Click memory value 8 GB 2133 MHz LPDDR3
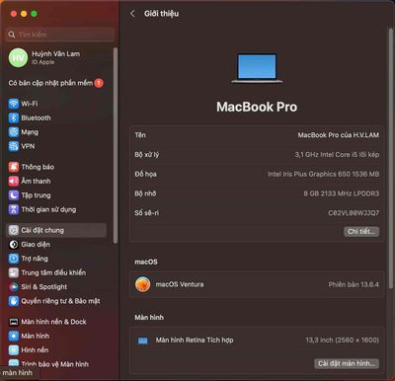 coord(342,193)
